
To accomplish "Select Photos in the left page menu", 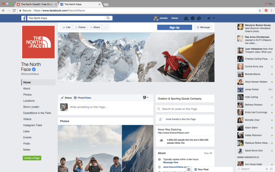I will (27, 95).
